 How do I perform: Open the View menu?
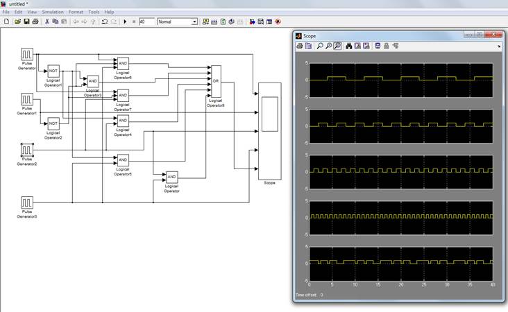click(x=32, y=12)
